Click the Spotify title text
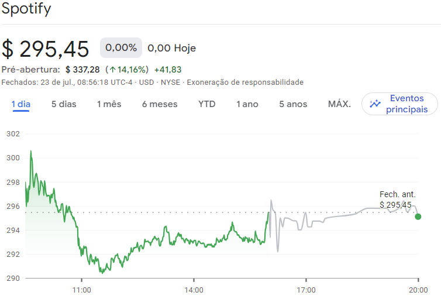The width and height of the screenshot is (441, 299). tap(26, 9)
